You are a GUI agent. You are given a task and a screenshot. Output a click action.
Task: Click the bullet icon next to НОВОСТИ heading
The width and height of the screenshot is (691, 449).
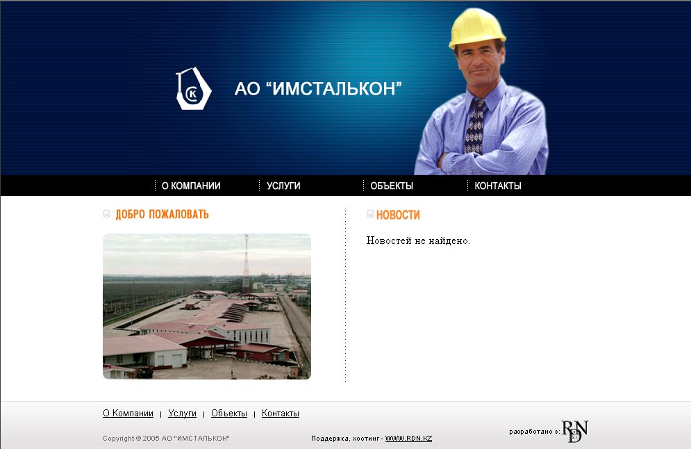370,214
